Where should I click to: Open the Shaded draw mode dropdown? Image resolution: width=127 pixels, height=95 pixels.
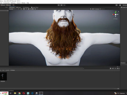[14, 9]
